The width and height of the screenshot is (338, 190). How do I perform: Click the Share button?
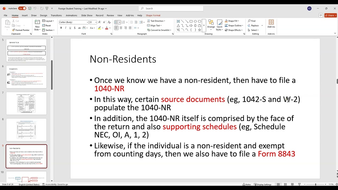331,15
